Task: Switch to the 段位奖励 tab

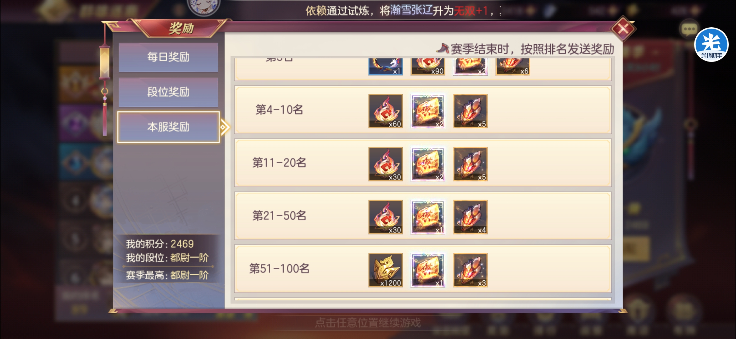Action: pos(168,92)
